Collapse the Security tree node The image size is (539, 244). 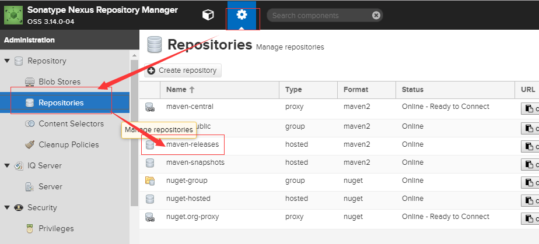(7, 208)
